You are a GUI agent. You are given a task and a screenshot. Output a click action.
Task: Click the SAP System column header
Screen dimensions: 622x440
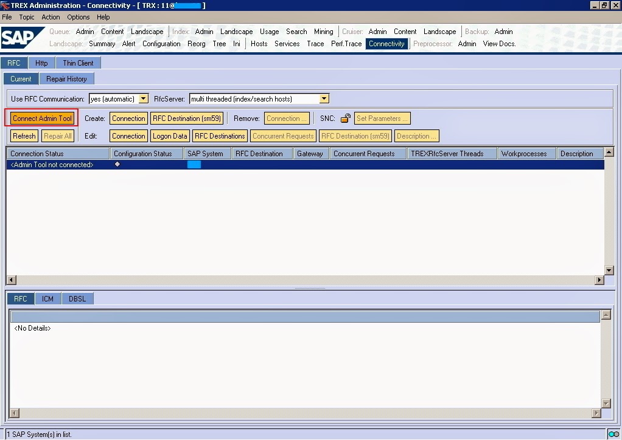click(207, 153)
